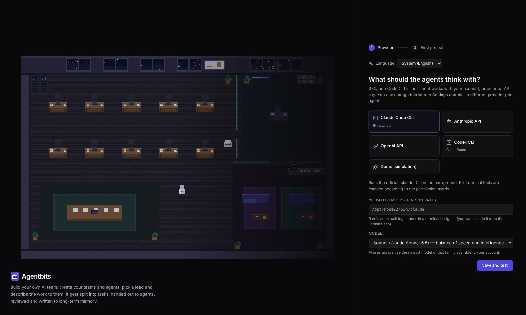
Task: Click the key icon on OpenAI API
Action: [x=375, y=146]
